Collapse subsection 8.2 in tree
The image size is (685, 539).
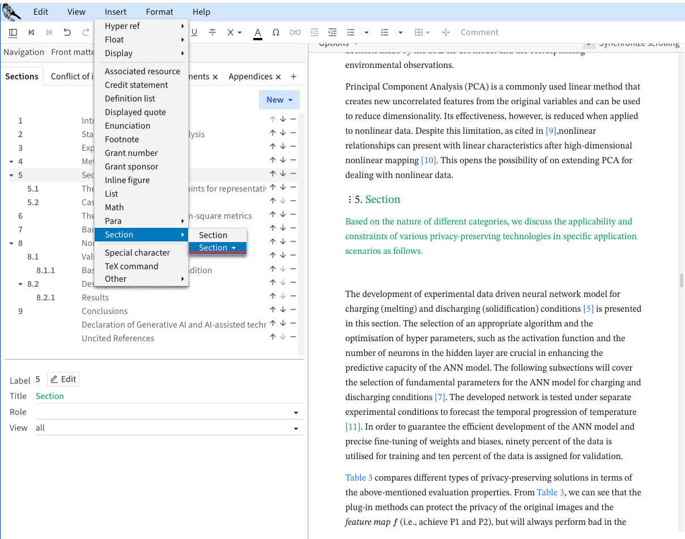coord(21,284)
